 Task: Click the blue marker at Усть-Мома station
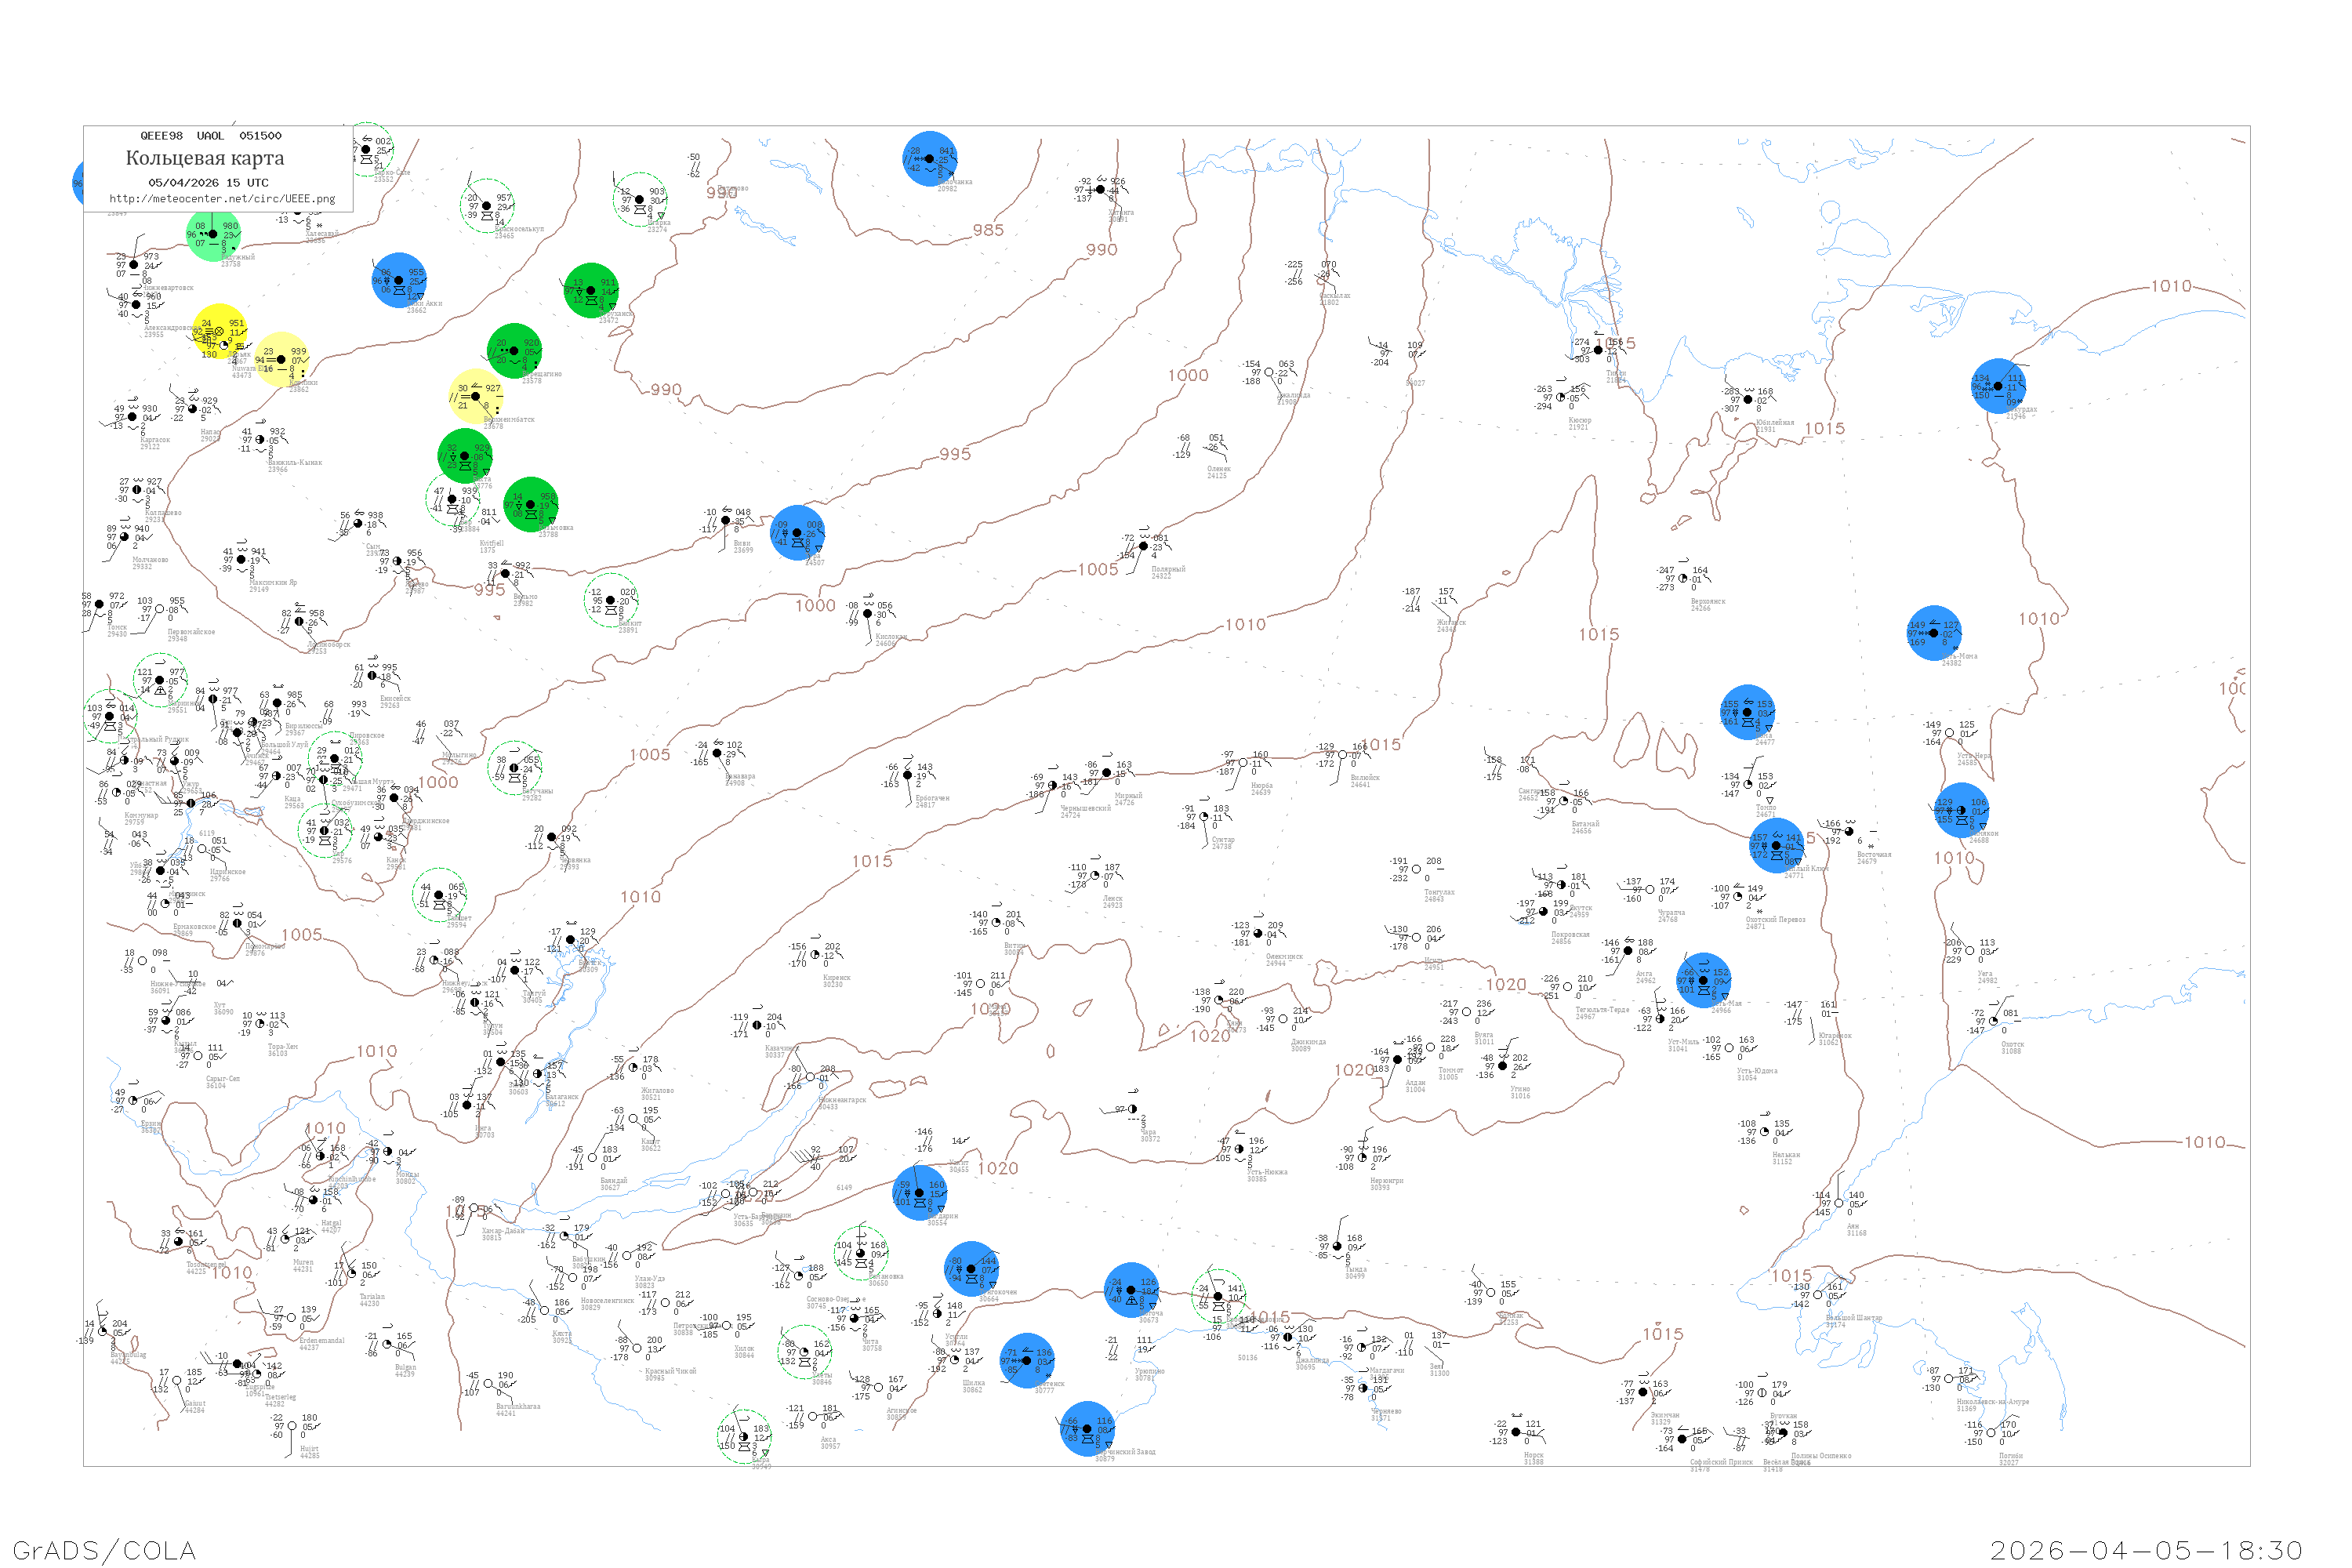point(1933,632)
